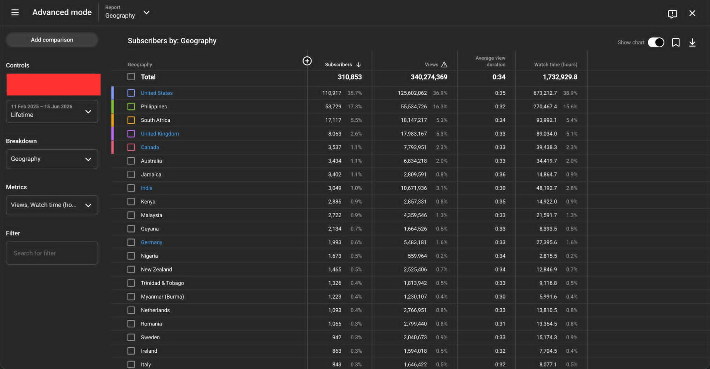Click the Subscribers by: Geography heading
The width and height of the screenshot is (710, 369).
tap(172, 41)
